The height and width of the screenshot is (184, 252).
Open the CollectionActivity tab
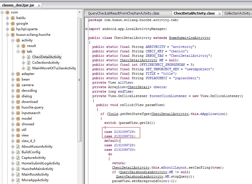[237, 13]
